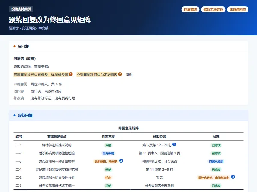Click the 采纳 badge in row 二-3

coord(108,186)
